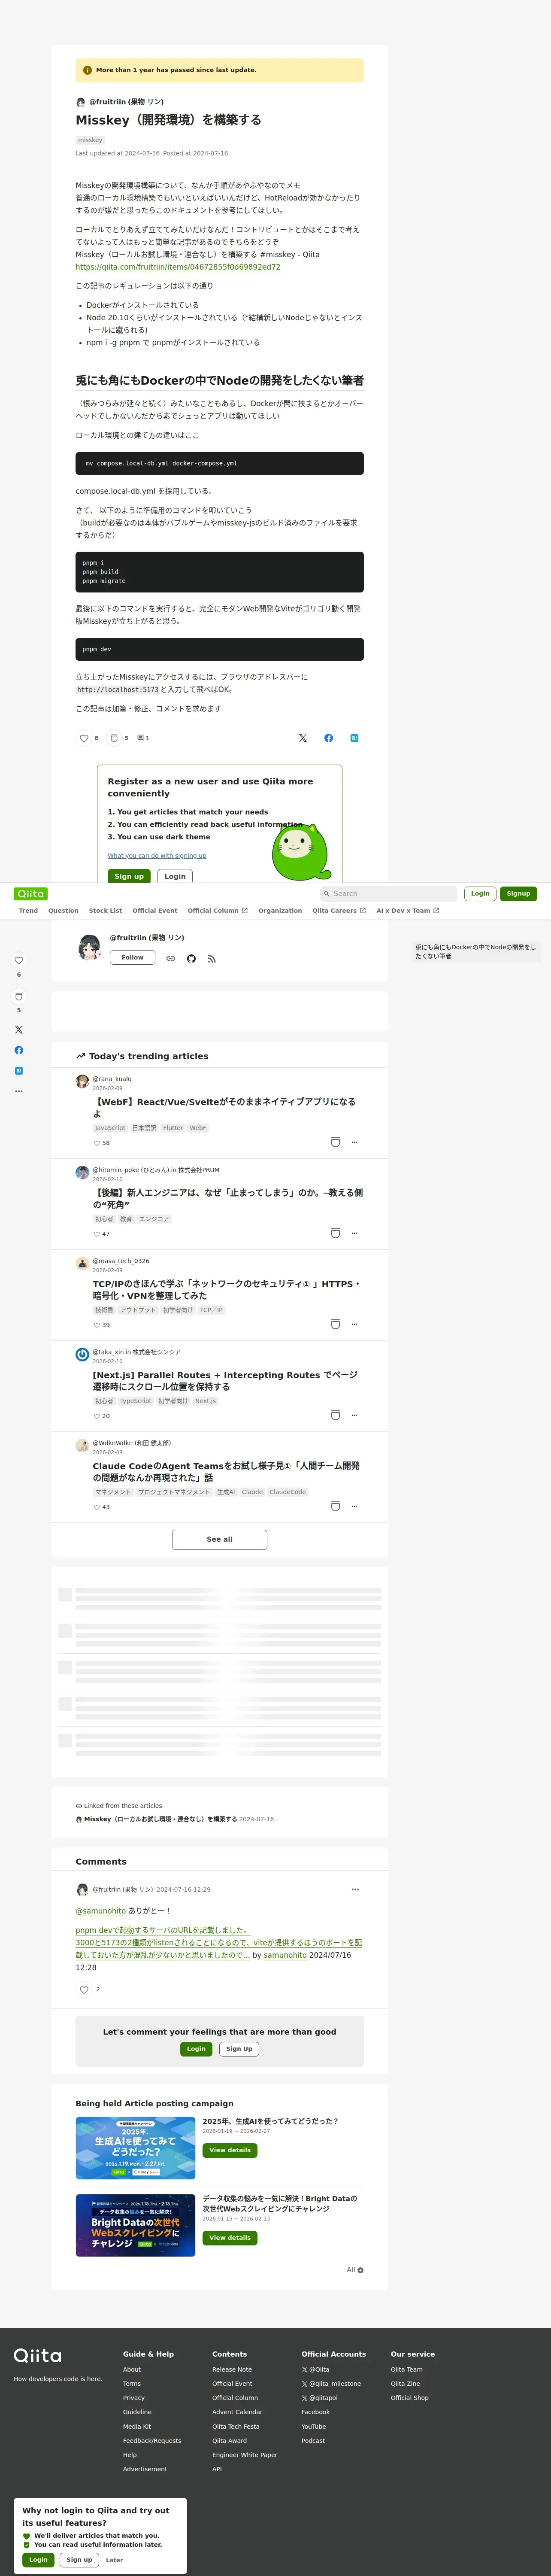Stock the WebF React/Vue/Svelte trending article
This screenshot has width=551, height=2576.
[x=335, y=1142]
